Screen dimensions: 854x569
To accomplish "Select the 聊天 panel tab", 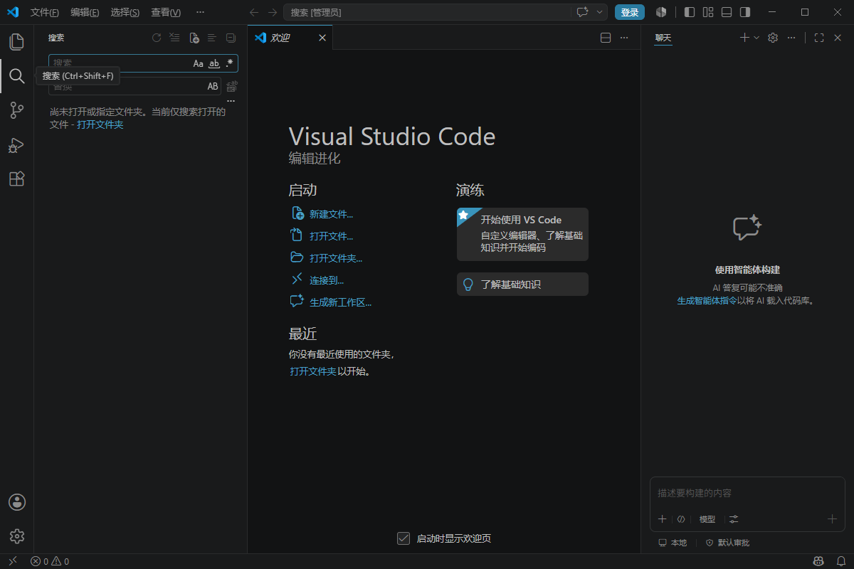I will coord(663,38).
